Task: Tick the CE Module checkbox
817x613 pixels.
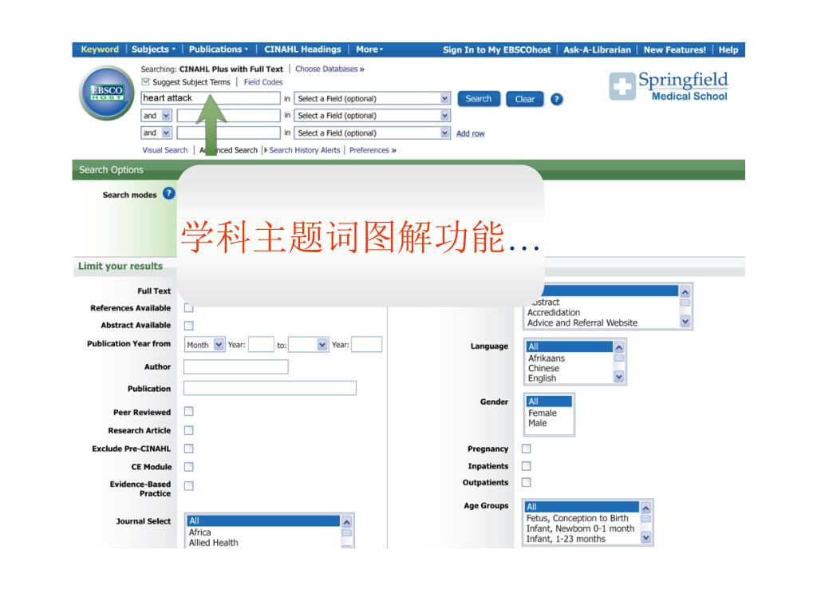Action: pos(188,466)
